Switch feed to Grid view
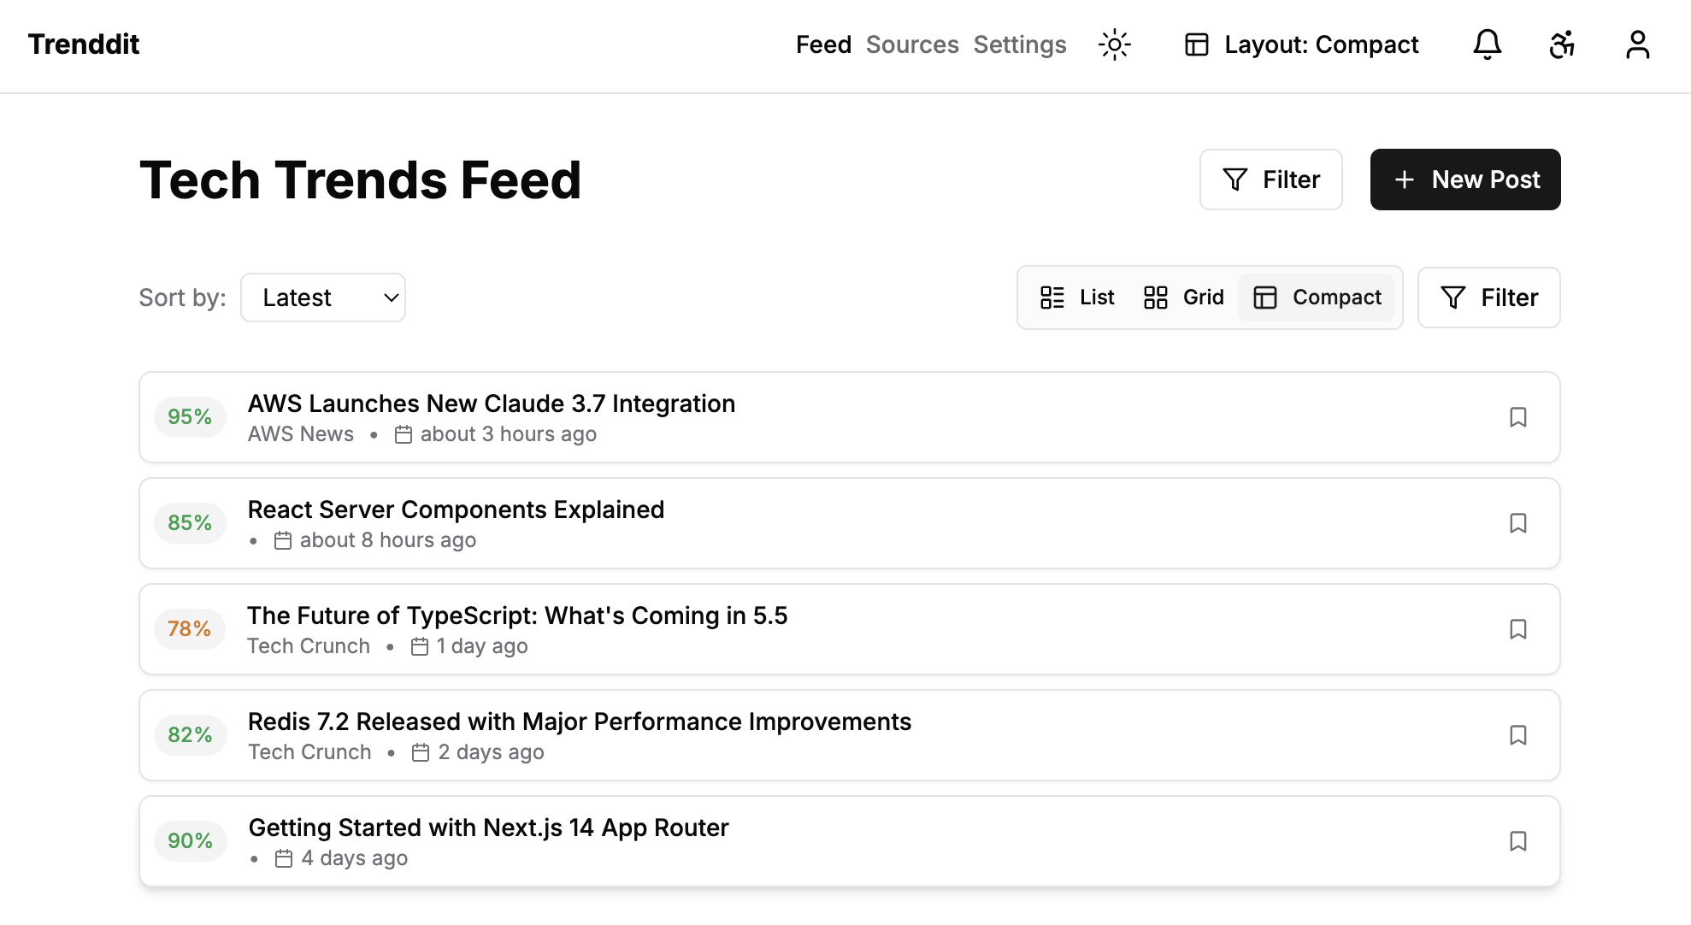This screenshot has height=925, width=1691. coord(1184,298)
